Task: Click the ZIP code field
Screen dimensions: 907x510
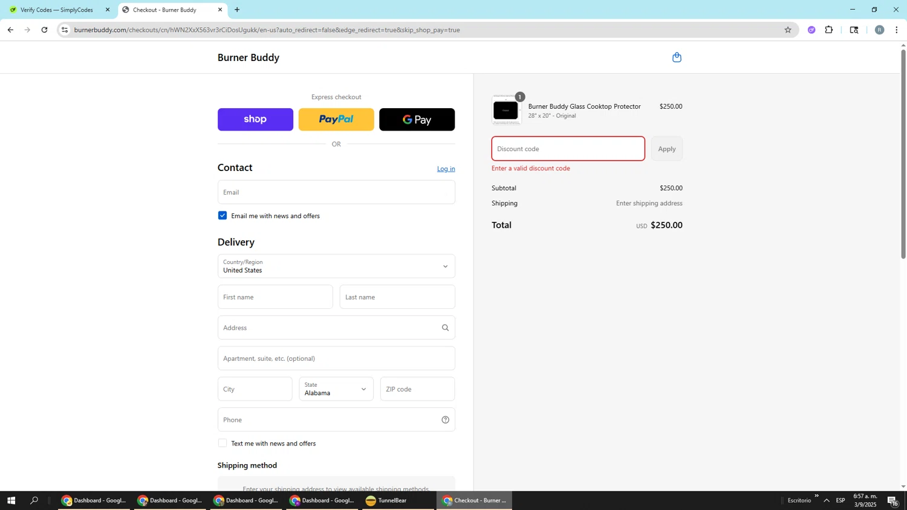Action: [x=417, y=389]
